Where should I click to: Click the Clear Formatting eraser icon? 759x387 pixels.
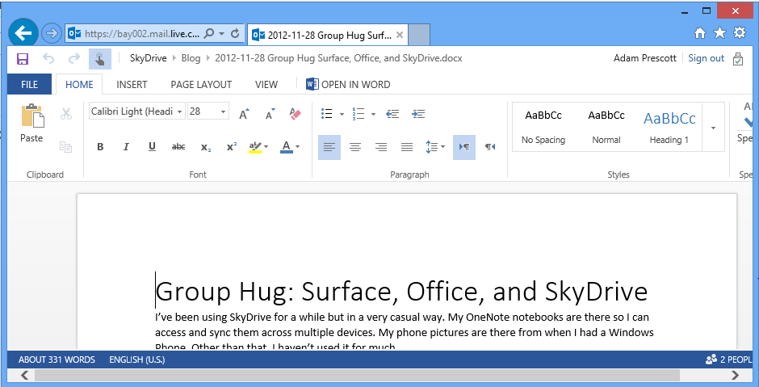294,113
